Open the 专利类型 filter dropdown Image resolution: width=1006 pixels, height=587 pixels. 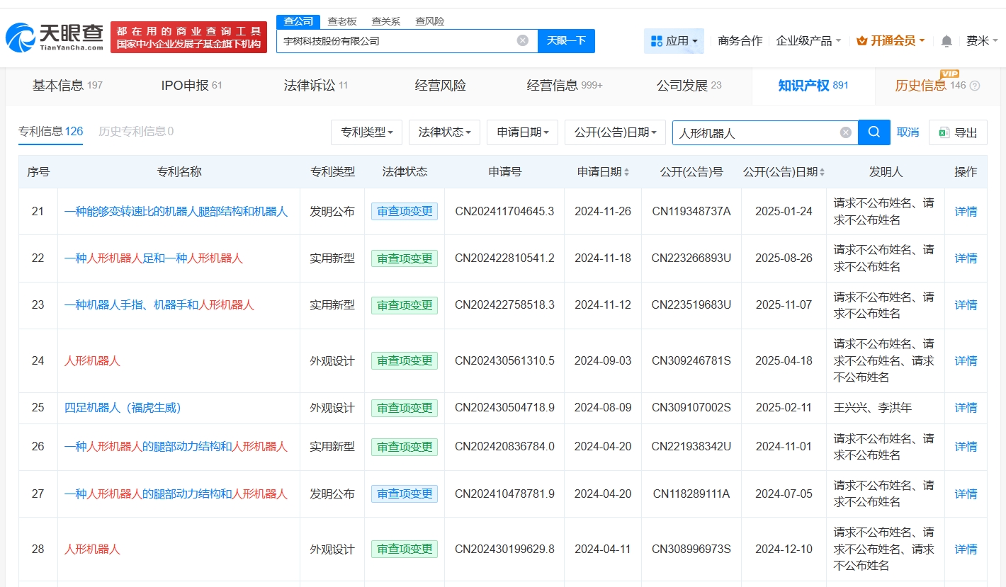pyautogui.click(x=366, y=132)
